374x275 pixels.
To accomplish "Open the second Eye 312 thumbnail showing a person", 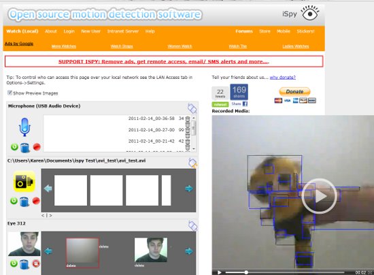I will tap(151, 250).
